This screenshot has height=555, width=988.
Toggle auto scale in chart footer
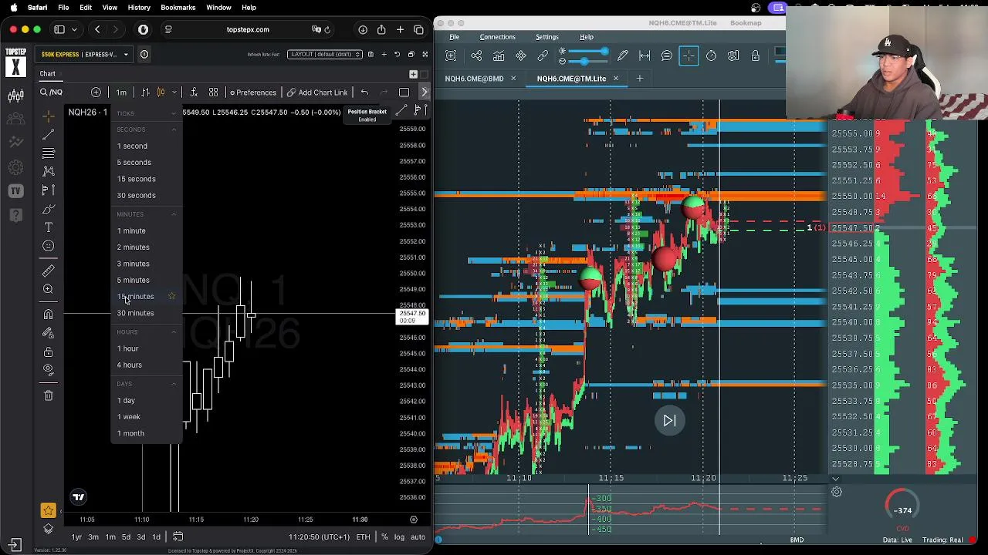[418, 537]
